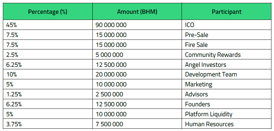Select the 7 500 000 amount cell
The width and height of the screenshot is (274, 131).
(109, 124)
